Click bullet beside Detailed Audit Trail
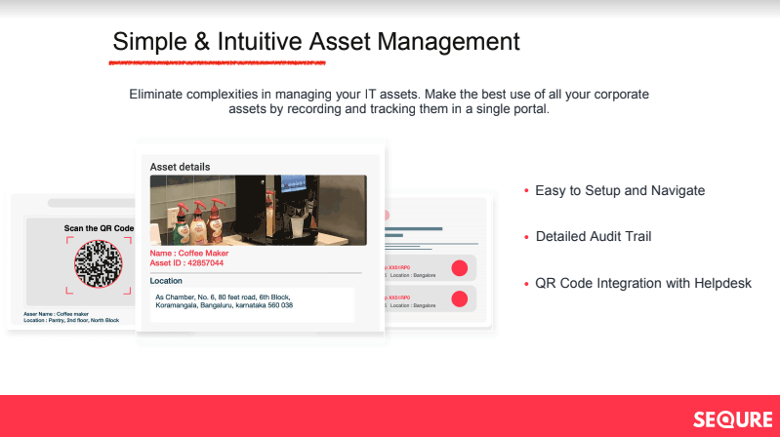 click(526, 237)
